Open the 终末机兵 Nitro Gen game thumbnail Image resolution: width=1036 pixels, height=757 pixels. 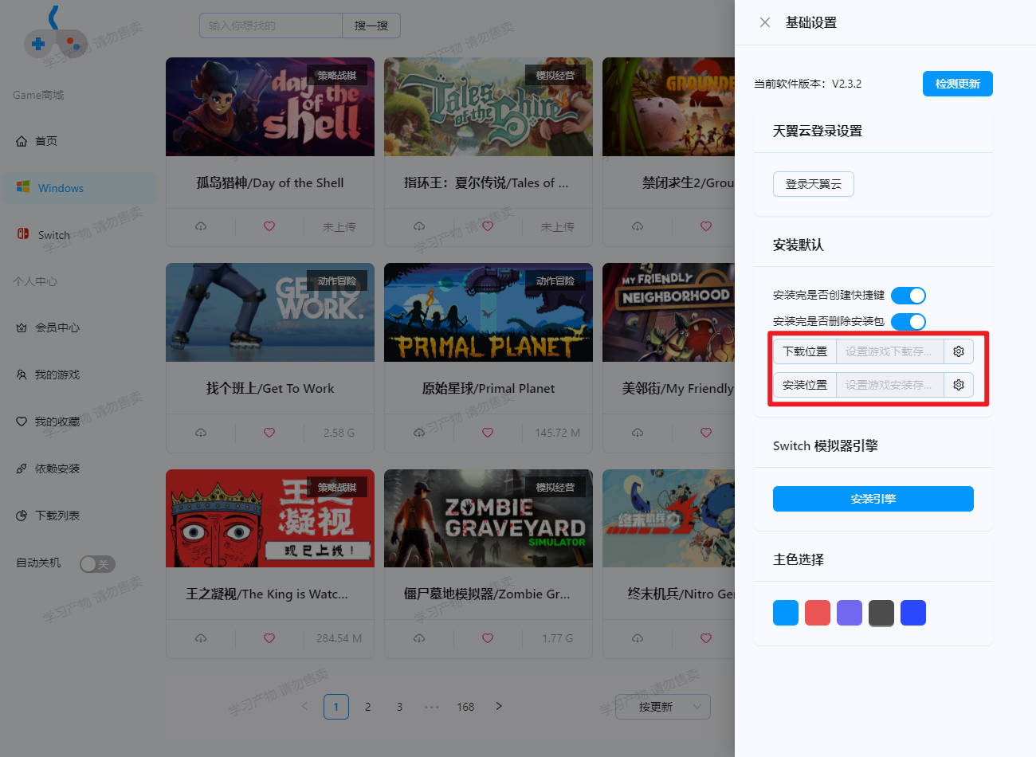tap(669, 518)
